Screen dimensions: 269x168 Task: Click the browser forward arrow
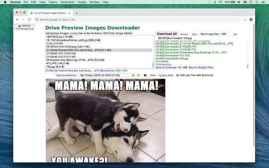24,20
